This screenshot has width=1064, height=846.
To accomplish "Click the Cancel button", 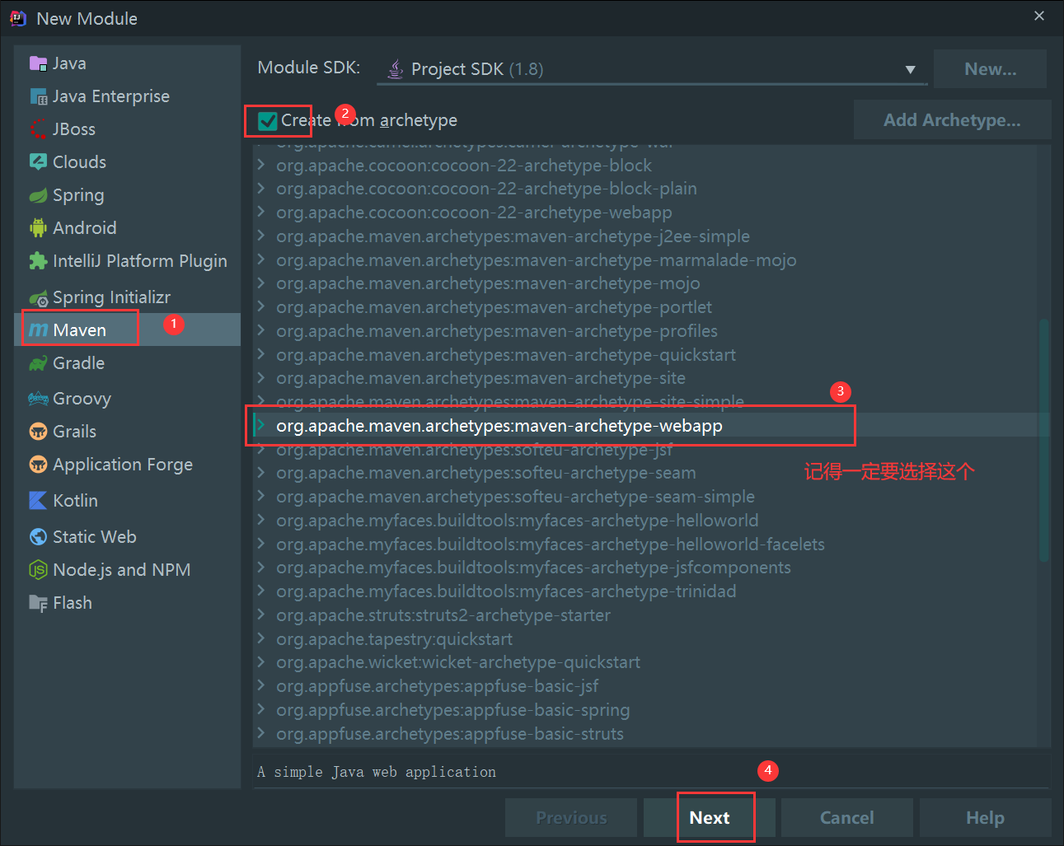I will coord(846,818).
